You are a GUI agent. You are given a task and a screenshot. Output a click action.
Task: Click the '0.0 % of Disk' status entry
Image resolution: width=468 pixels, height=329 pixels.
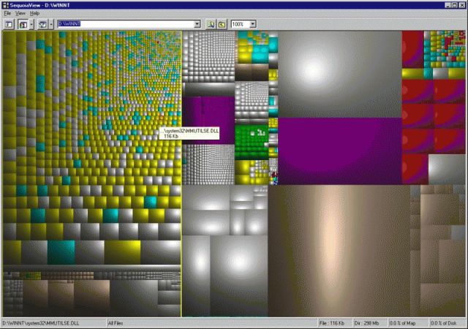(443, 323)
